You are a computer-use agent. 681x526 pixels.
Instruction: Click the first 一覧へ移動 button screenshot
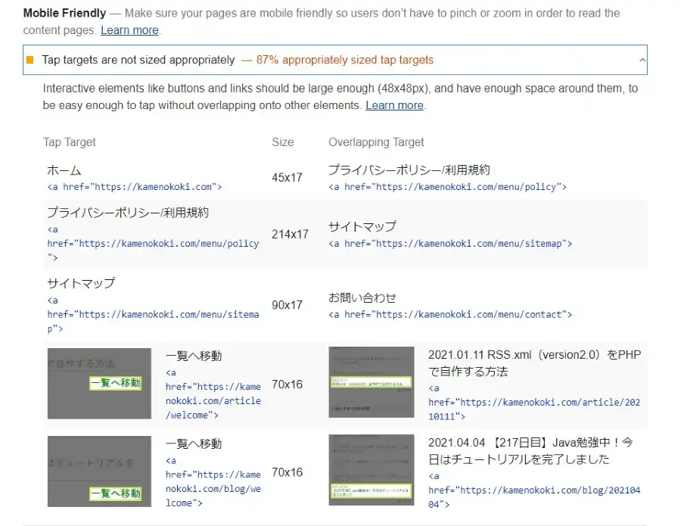click(x=98, y=384)
